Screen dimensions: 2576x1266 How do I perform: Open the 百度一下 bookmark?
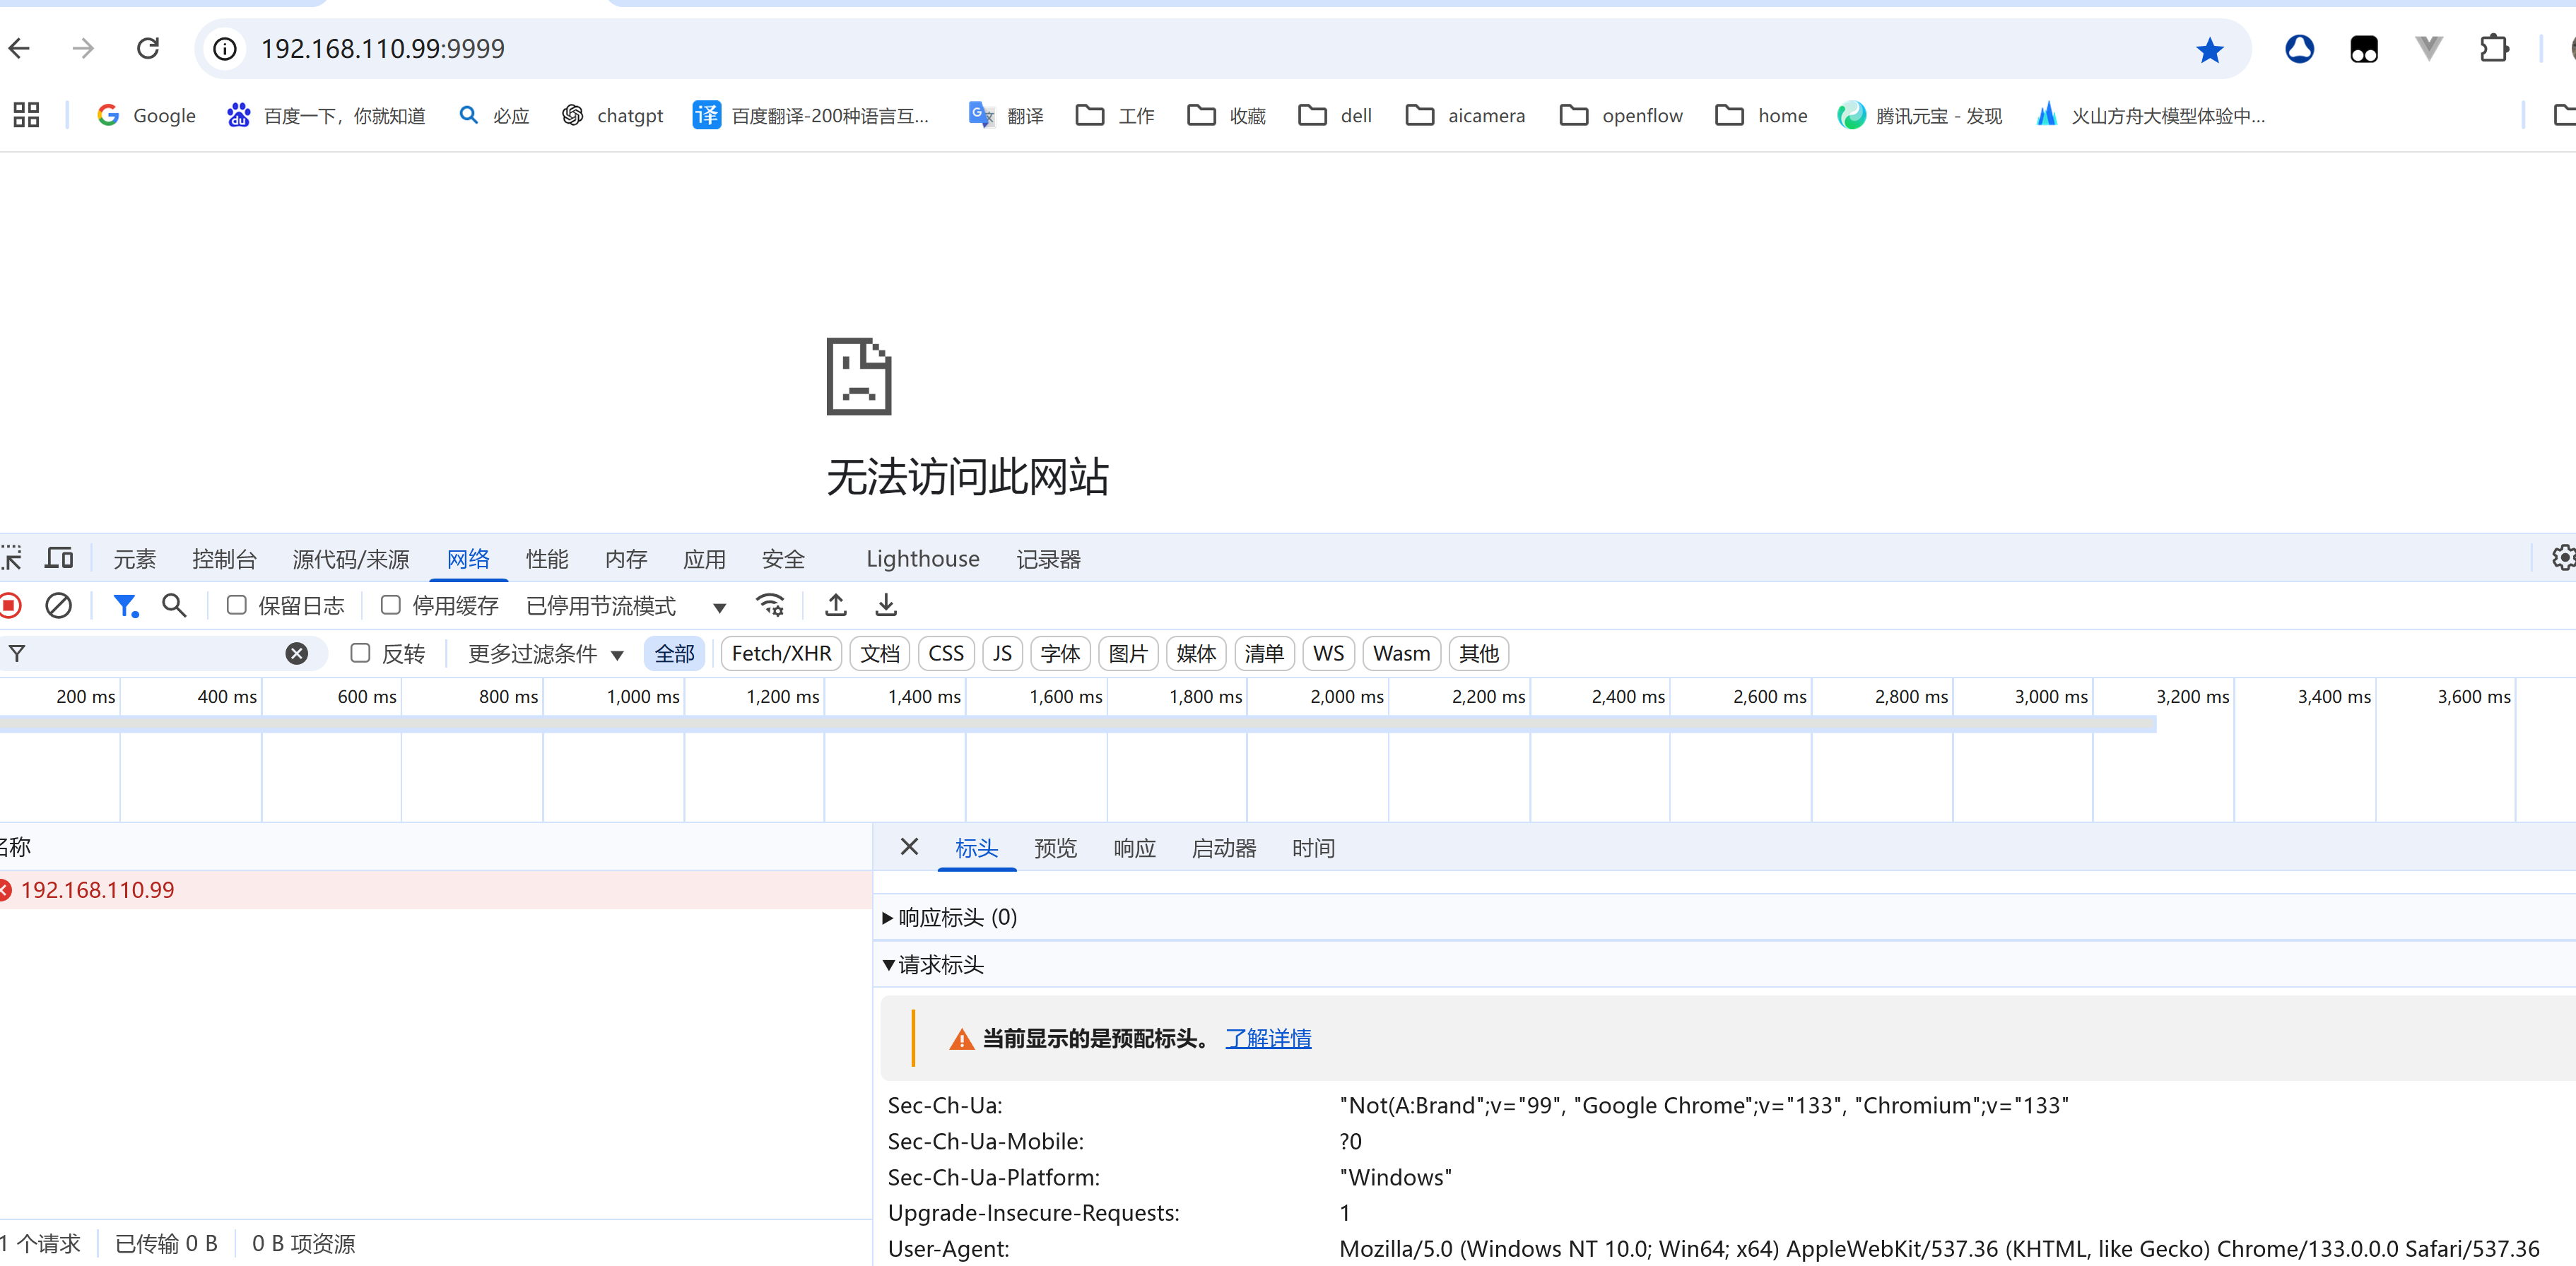[x=326, y=115]
